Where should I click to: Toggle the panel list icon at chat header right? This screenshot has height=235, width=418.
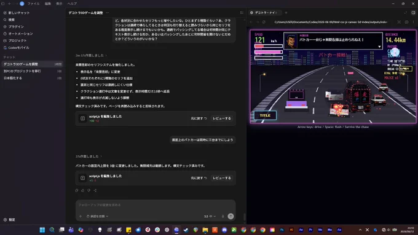coord(242,13)
